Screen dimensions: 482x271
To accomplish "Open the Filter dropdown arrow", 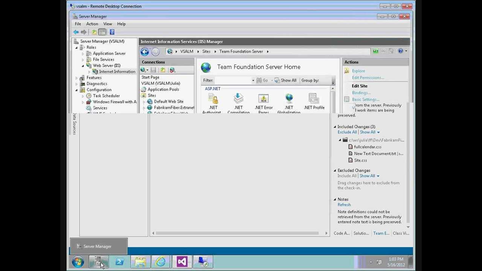I will click(253, 80).
